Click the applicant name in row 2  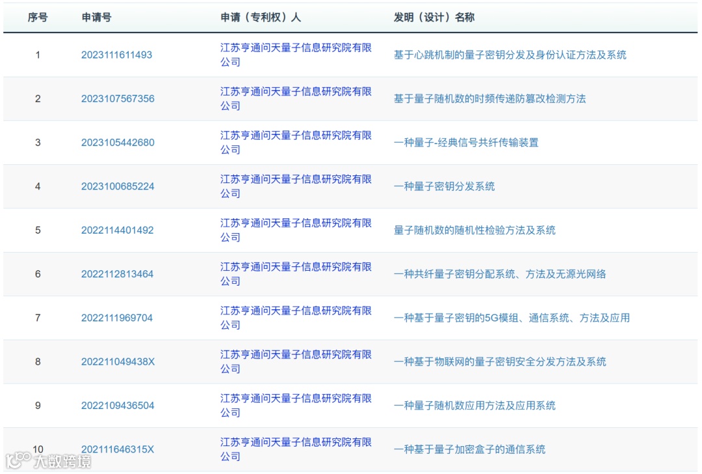click(296, 99)
